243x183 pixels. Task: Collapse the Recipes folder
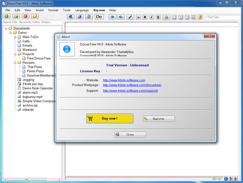15,63
